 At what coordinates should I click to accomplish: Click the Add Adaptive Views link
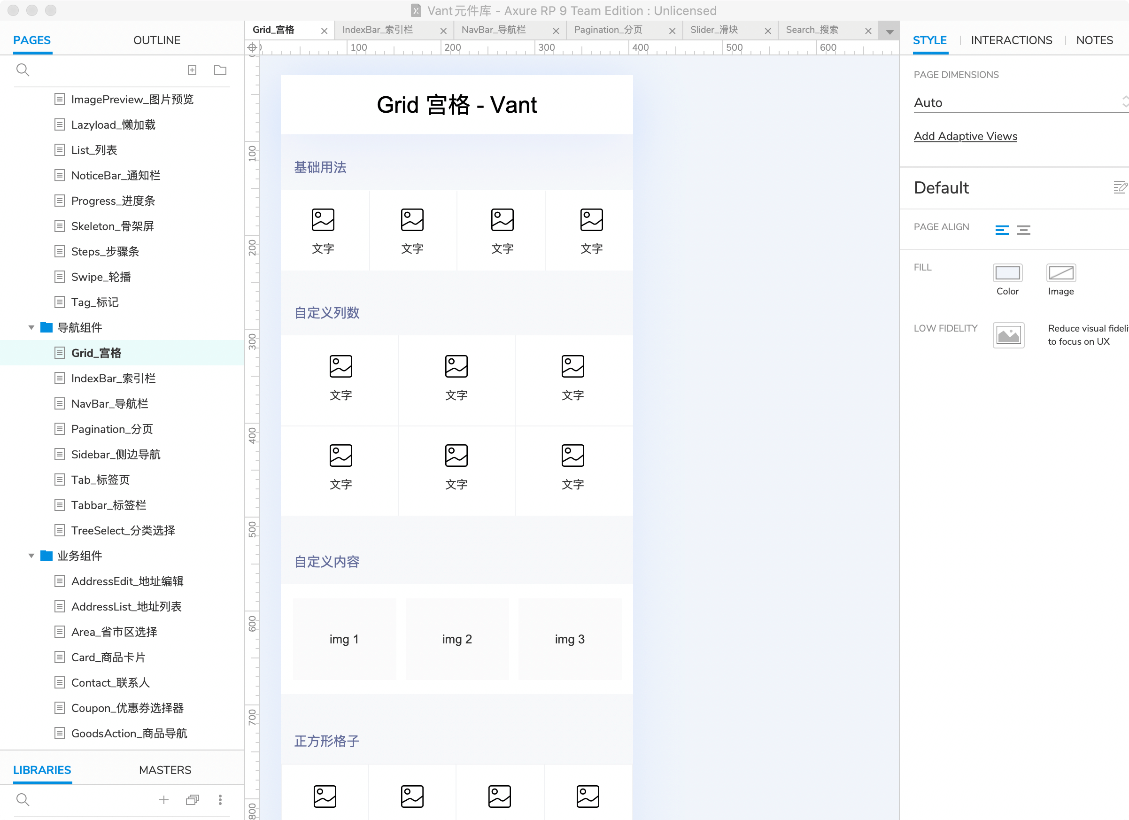point(965,136)
